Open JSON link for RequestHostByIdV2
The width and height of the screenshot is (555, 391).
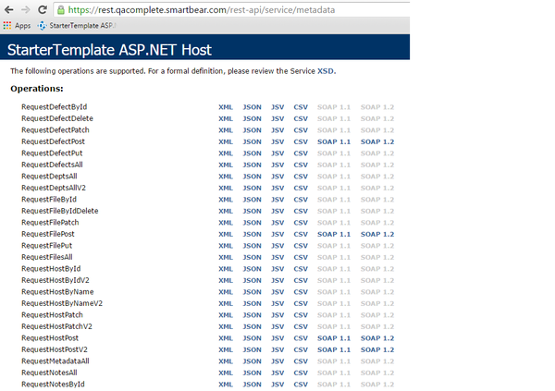tap(252, 281)
